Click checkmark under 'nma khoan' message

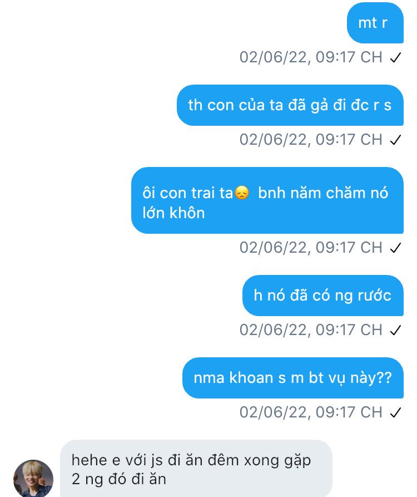click(396, 412)
